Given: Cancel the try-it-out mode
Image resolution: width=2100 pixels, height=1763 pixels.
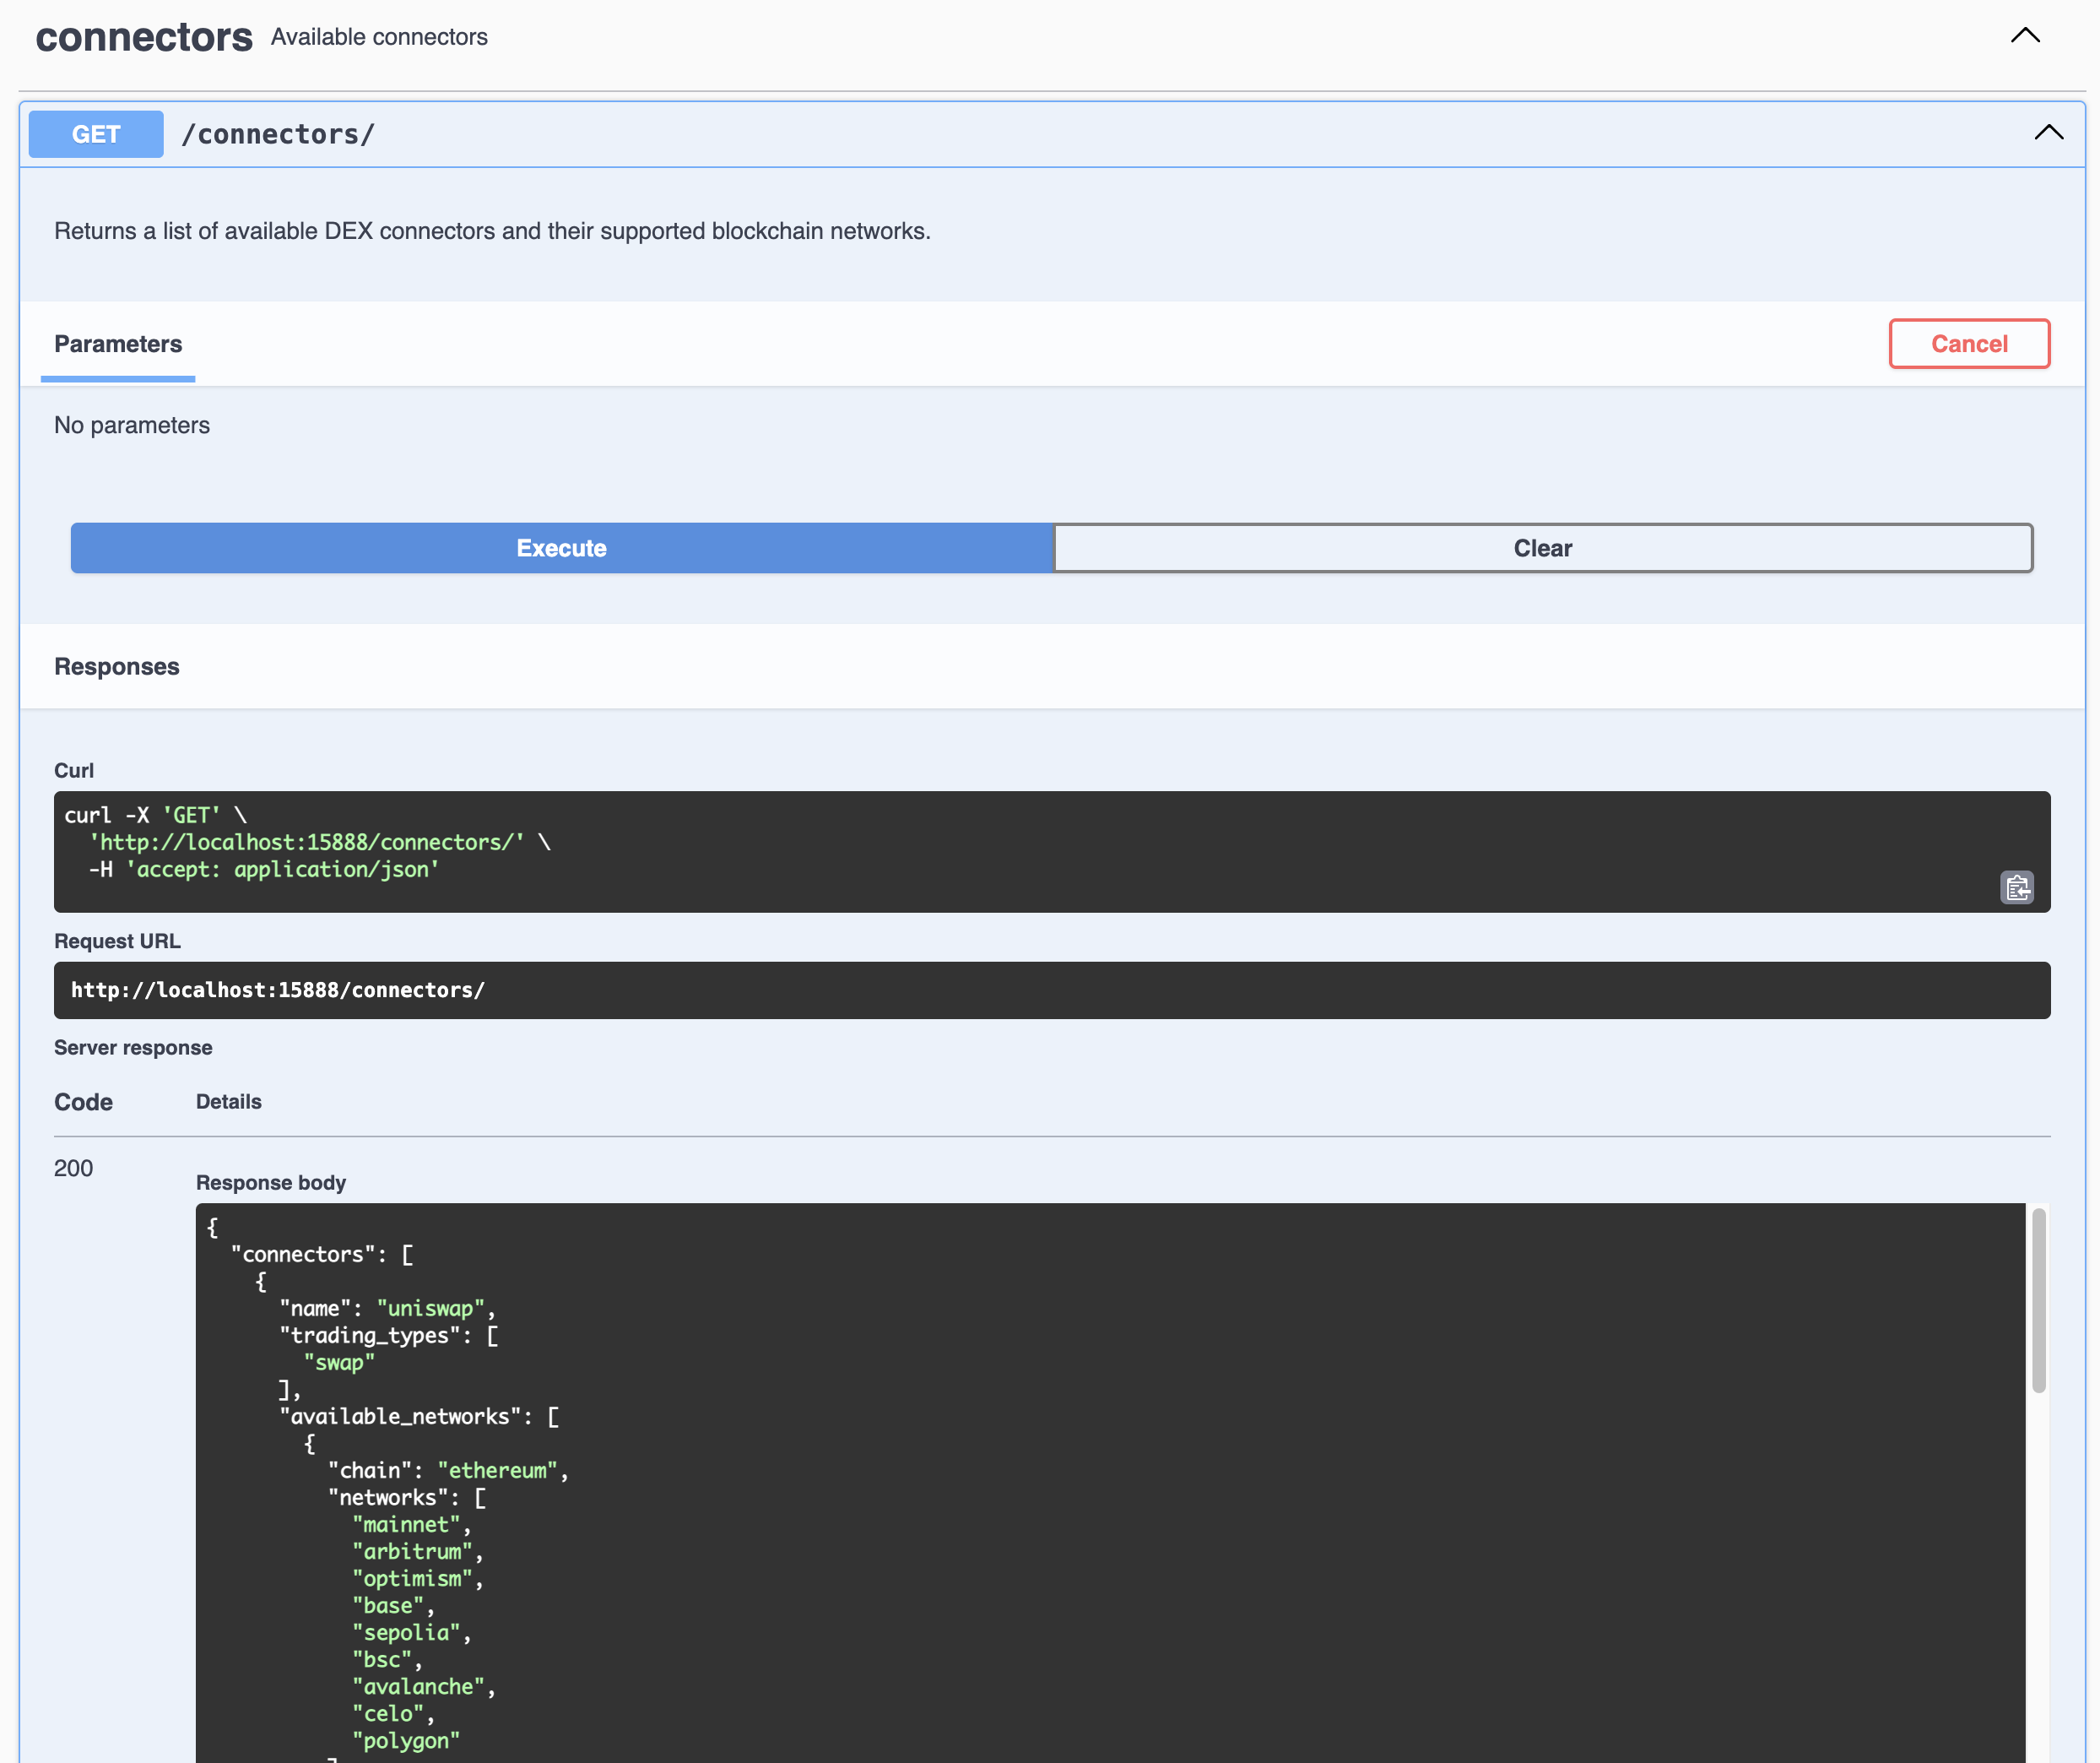Looking at the screenshot, I should (x=1968, y=344).
